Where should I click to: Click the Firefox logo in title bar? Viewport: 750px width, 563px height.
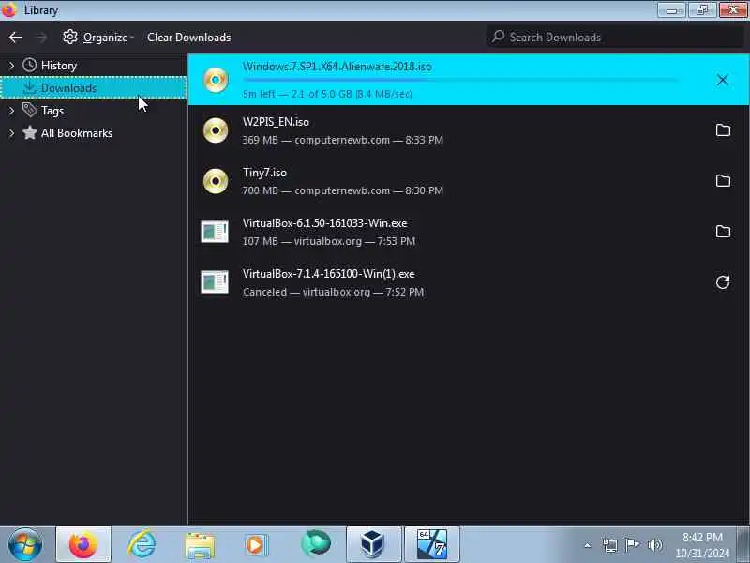[9, 10]
